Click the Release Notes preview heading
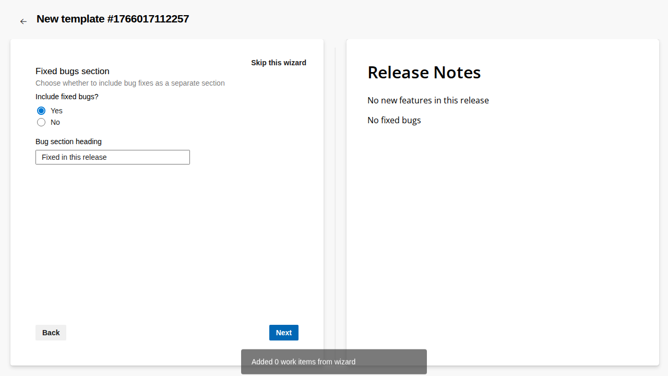The height and width of the screenshot is (376, 668). (424, 72)
